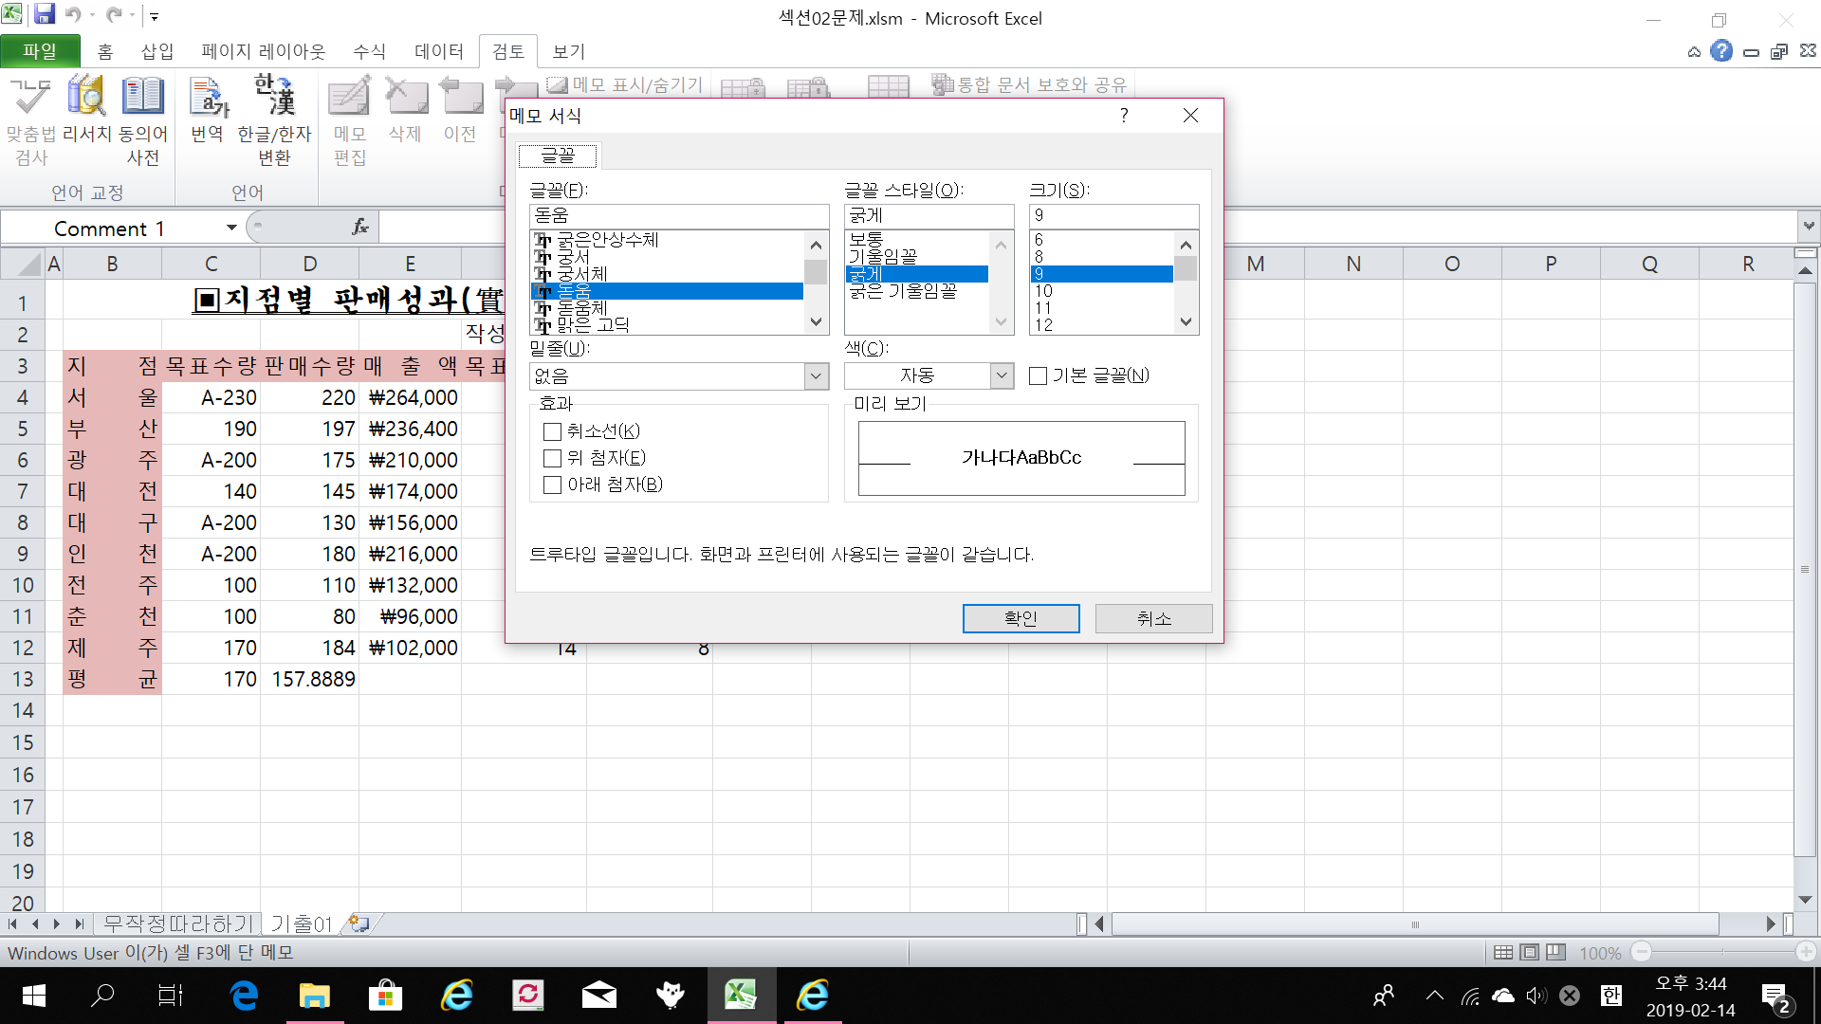Screen dimensions: 1821x1024
Task: Switch to the 데이터 ribbon tab
Action: [x=439, y=51]
